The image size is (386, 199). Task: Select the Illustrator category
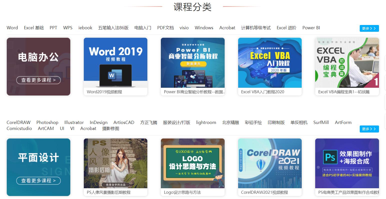74,122
